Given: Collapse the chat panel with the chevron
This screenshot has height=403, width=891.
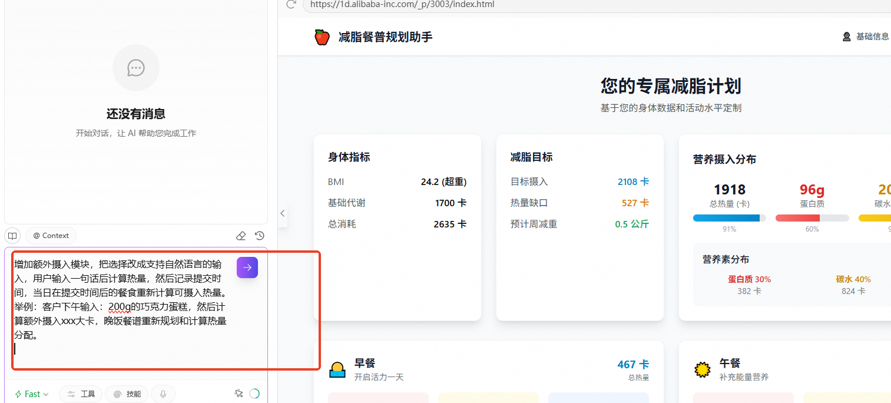Looking at the screenshot, I should click(283, 213).
